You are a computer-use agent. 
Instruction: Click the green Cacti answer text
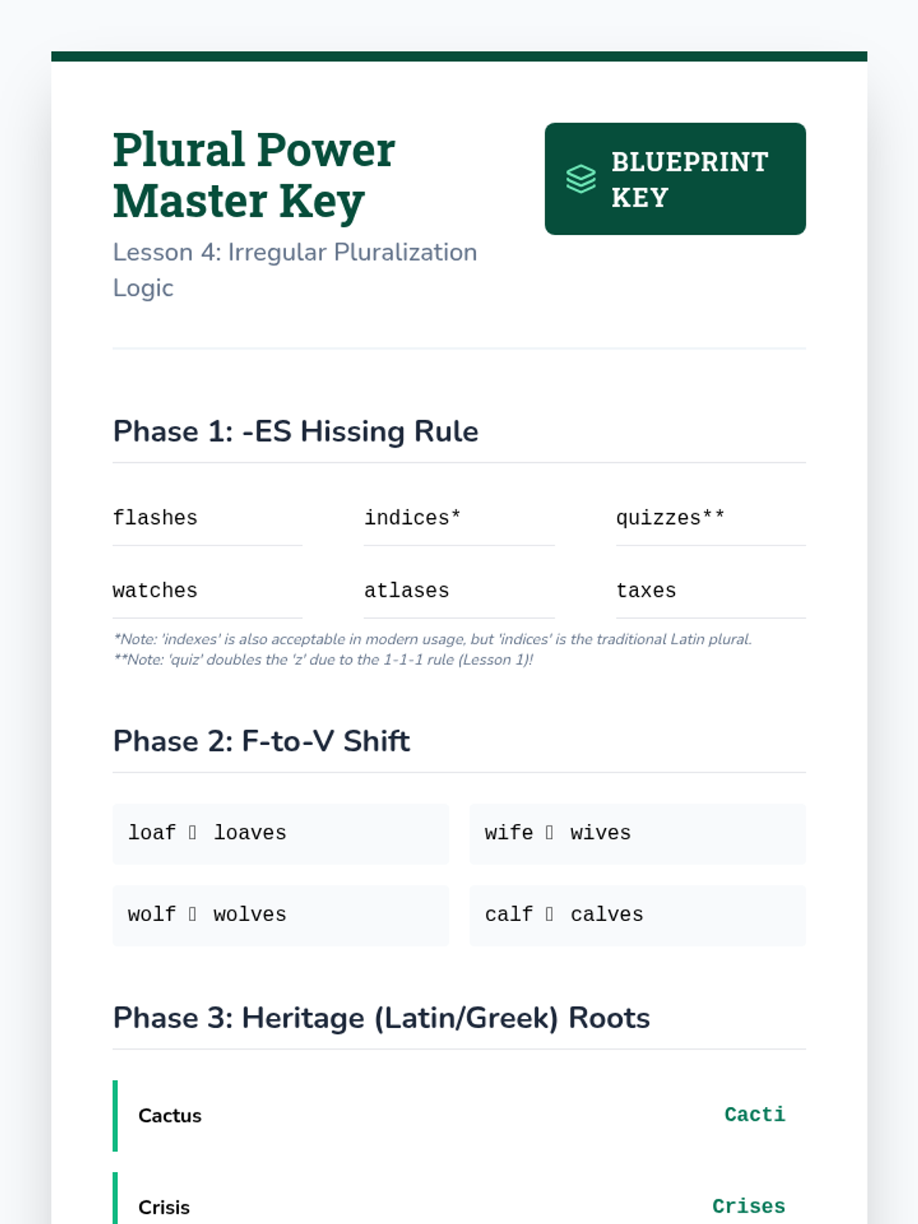(x=754, y=1115)
